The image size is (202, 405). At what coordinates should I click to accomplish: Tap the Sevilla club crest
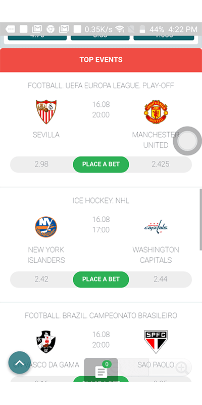46,111
